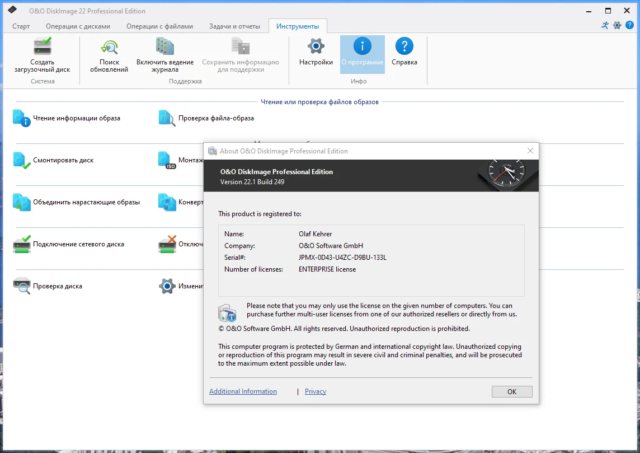Open the Privacy link
This screenshot has width=640, height=453.
tap(315, 391)
